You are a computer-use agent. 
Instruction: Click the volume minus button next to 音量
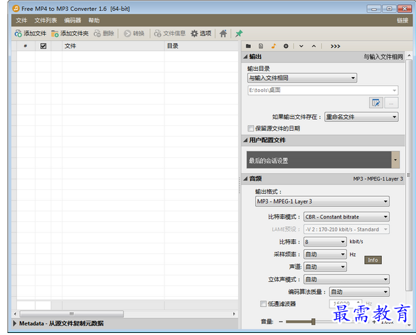point(281,321)
